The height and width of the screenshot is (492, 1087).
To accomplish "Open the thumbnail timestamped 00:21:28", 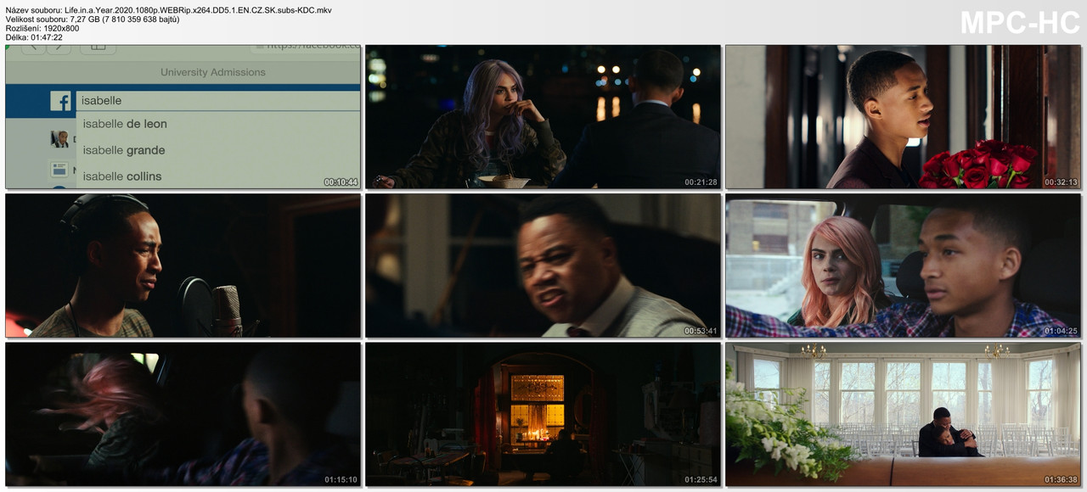I will 543,117.
